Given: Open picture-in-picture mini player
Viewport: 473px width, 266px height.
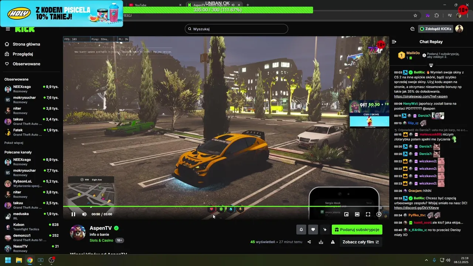Looking at the screenshot, I should click(x=346, y=214).
